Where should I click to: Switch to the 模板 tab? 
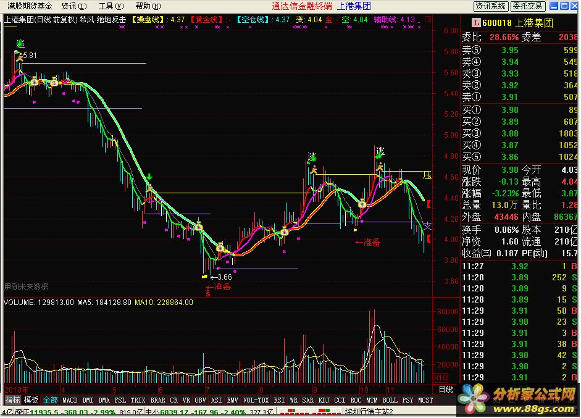pos(31,400)
